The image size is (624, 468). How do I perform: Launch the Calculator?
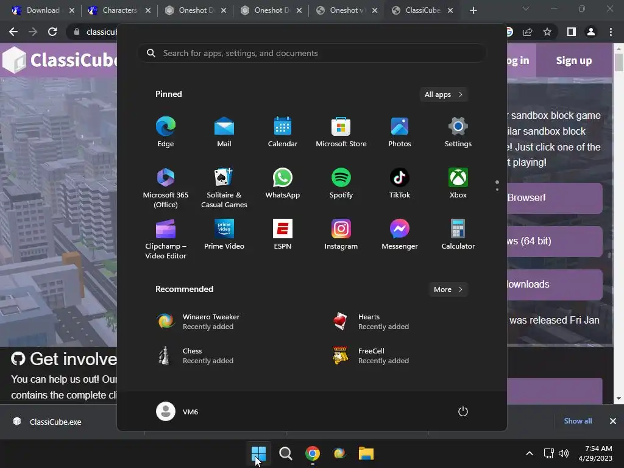click(458, 235)
